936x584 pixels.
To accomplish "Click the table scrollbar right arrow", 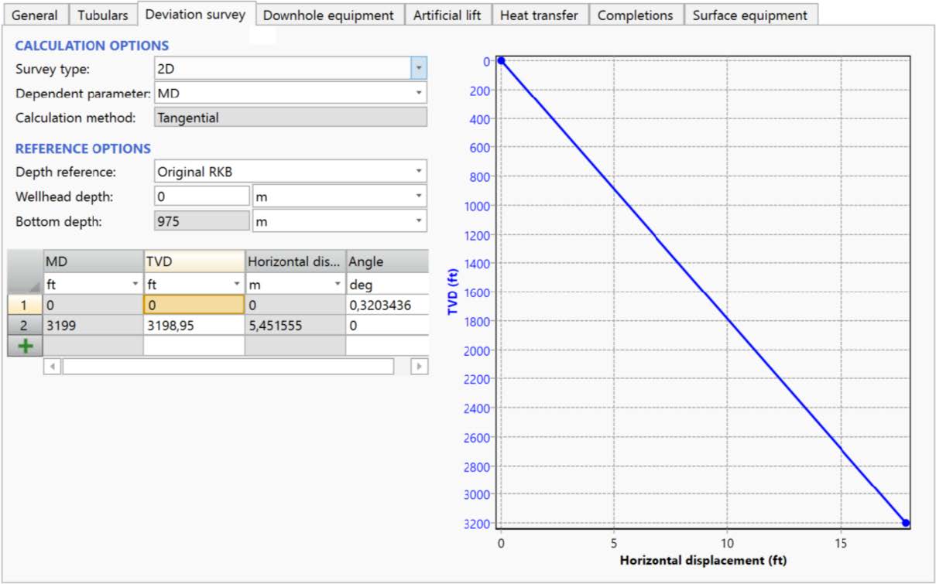I will pyautogui.click(x=419, y=366).
